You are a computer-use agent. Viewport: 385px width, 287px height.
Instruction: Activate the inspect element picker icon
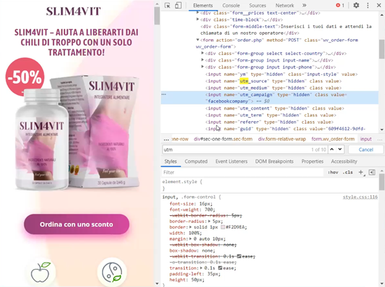pyautogui.click(x=168, y=5)
